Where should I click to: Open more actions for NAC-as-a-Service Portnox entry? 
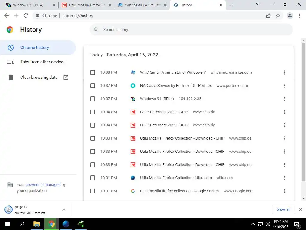tap(285, 86)
